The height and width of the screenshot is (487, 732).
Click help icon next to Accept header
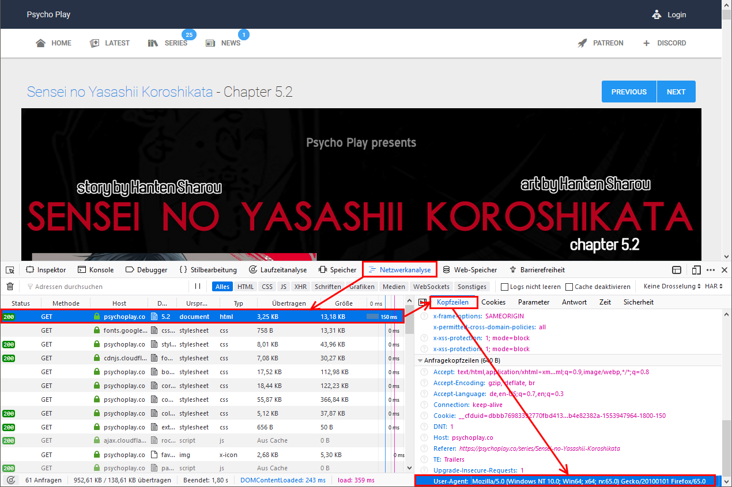click(x=424, y=372)
